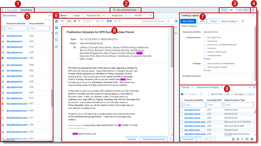Click the Exit viewer button
Viewport: 261px width, 146px height.
pos(11,10)
